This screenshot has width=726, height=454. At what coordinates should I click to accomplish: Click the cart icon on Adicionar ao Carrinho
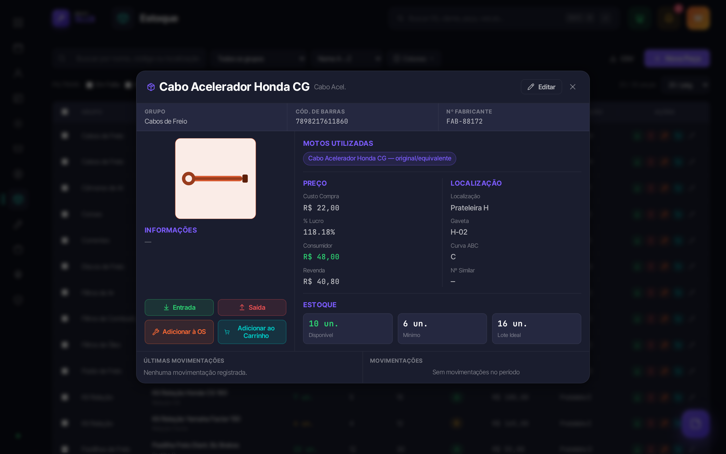[227, 332]
